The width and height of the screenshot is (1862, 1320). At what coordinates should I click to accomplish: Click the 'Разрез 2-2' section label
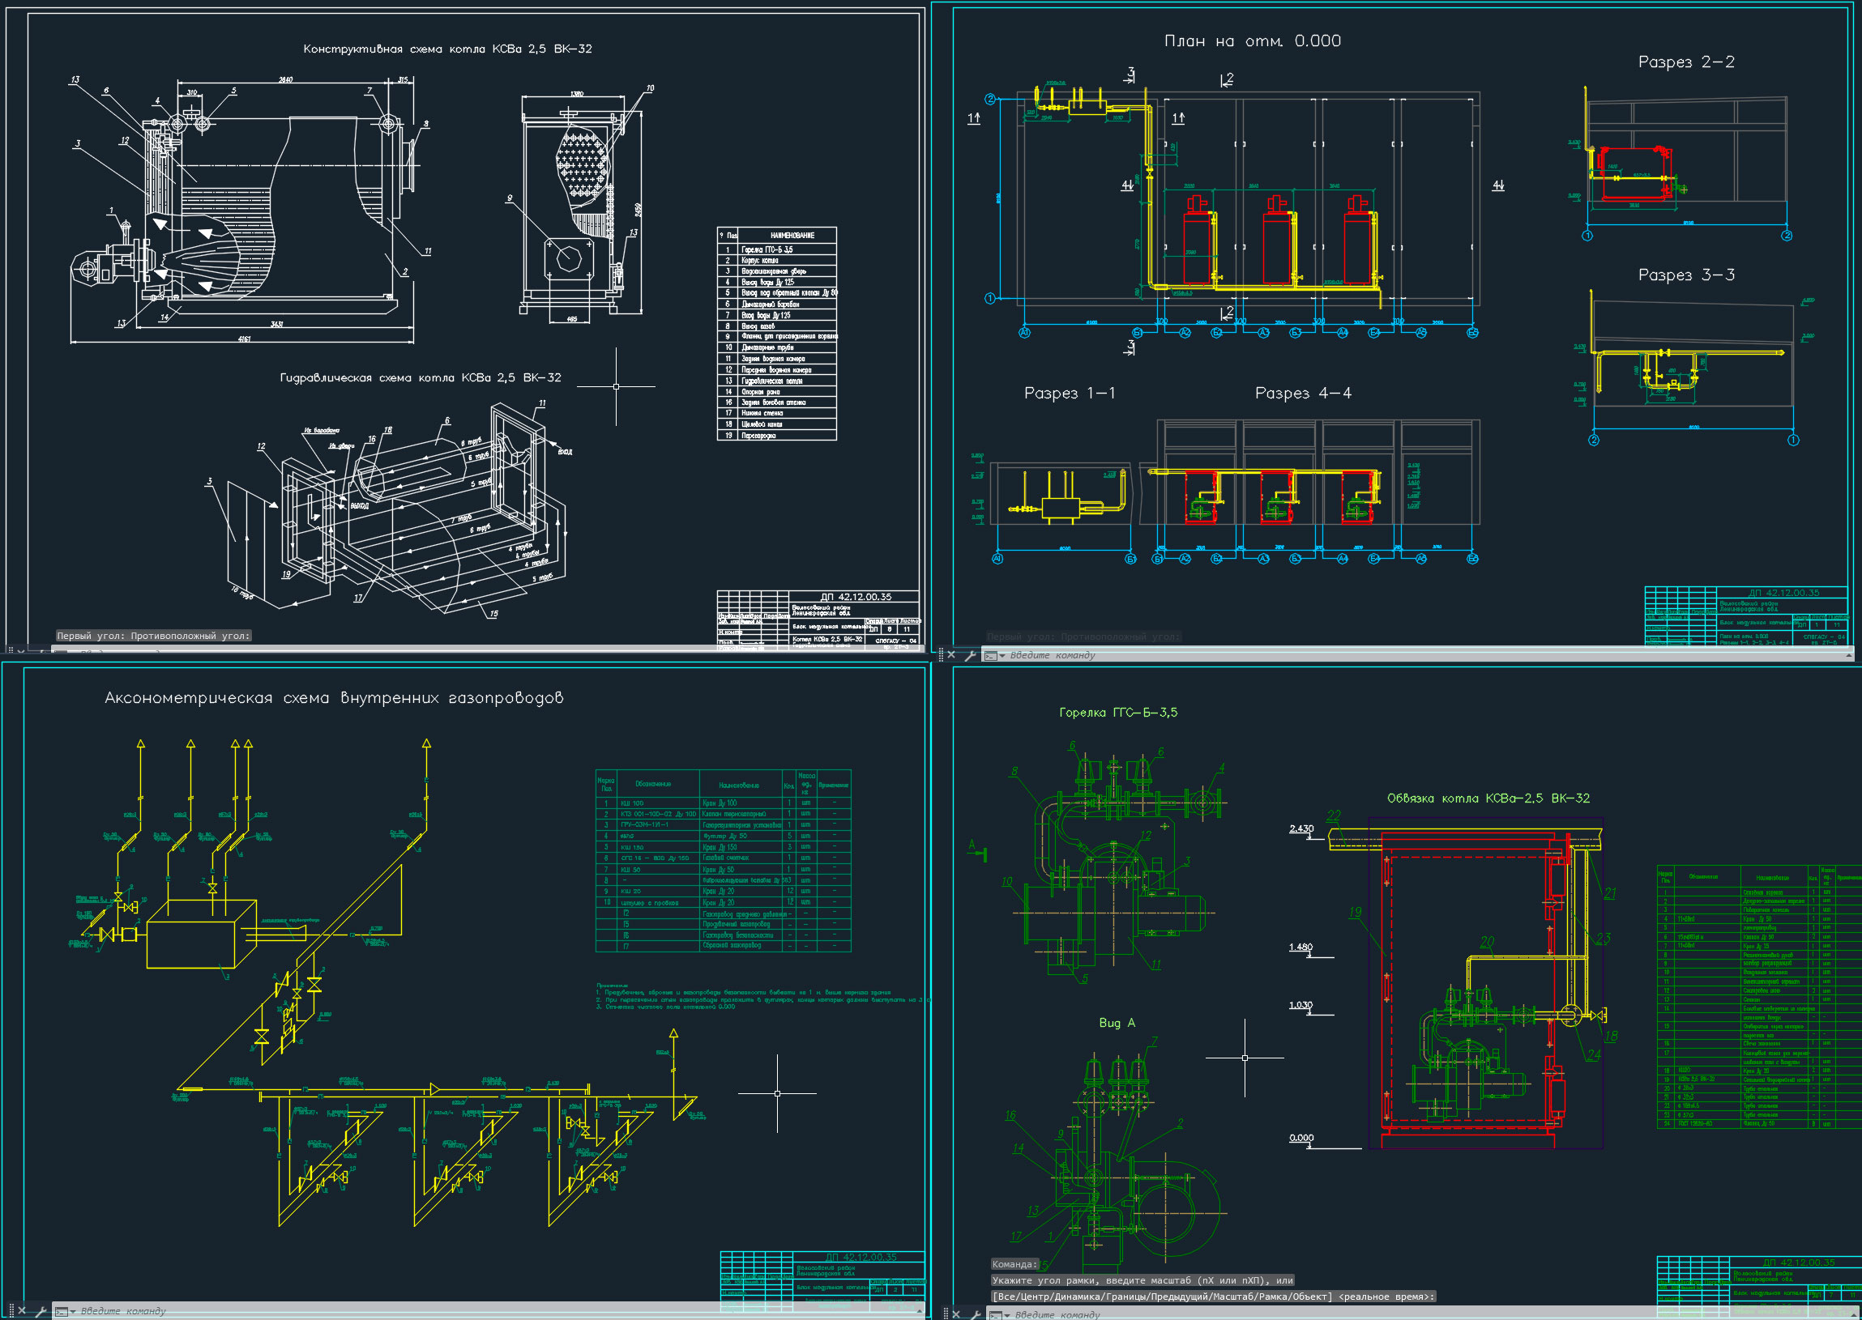pyautogui.click(x=1685, y=62)
